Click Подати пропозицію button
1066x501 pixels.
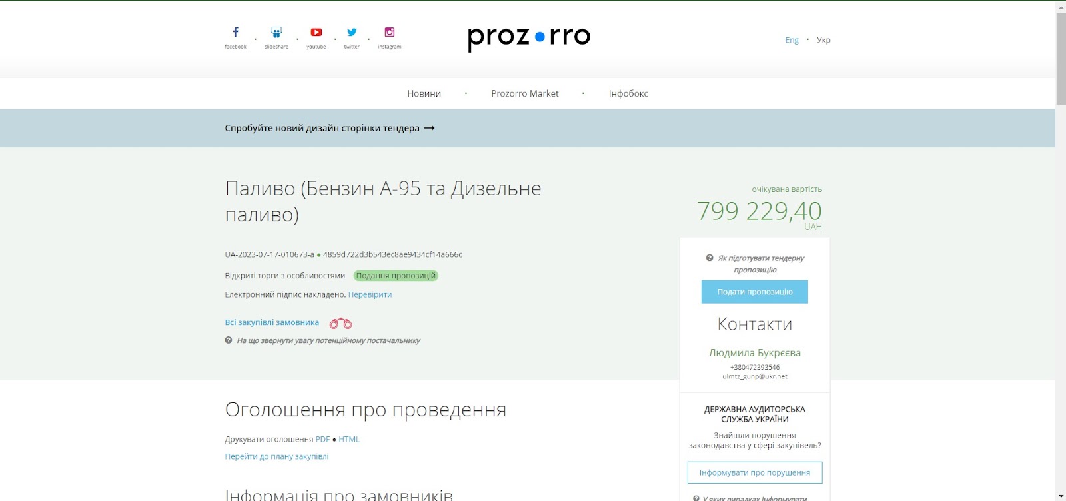(x=755, y=292)
